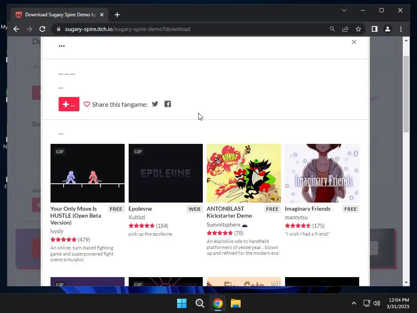The image size is (417, 313).
Task: Open the Imaginary Friends title link
Action: coord(308,209)
